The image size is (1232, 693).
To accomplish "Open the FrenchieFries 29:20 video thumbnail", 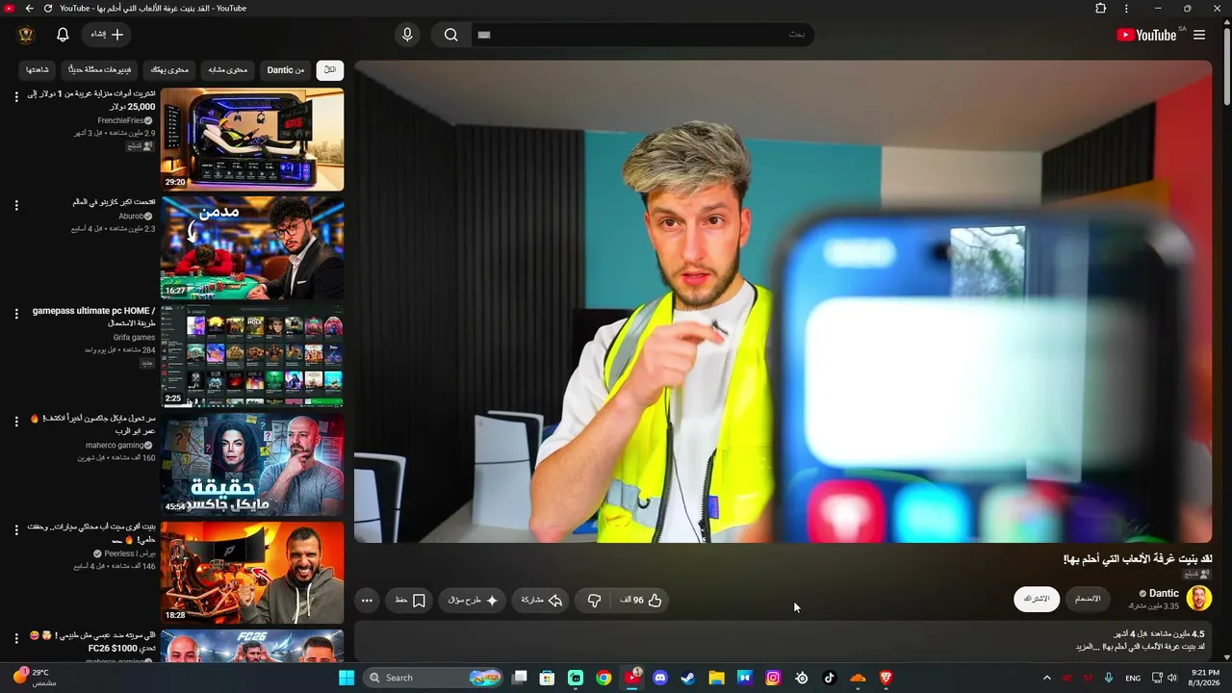I will point(252,140).
